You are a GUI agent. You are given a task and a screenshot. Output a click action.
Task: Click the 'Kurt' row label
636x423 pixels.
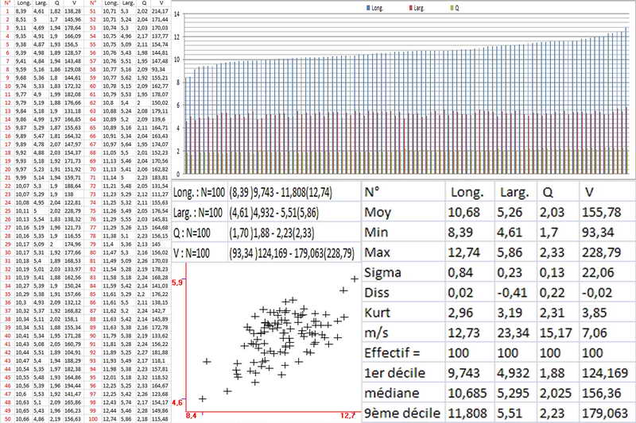(377, 313)
